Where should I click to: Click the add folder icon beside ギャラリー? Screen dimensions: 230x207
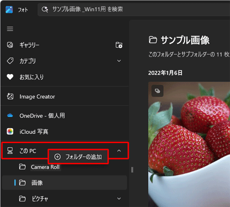[x=119, y=45]
